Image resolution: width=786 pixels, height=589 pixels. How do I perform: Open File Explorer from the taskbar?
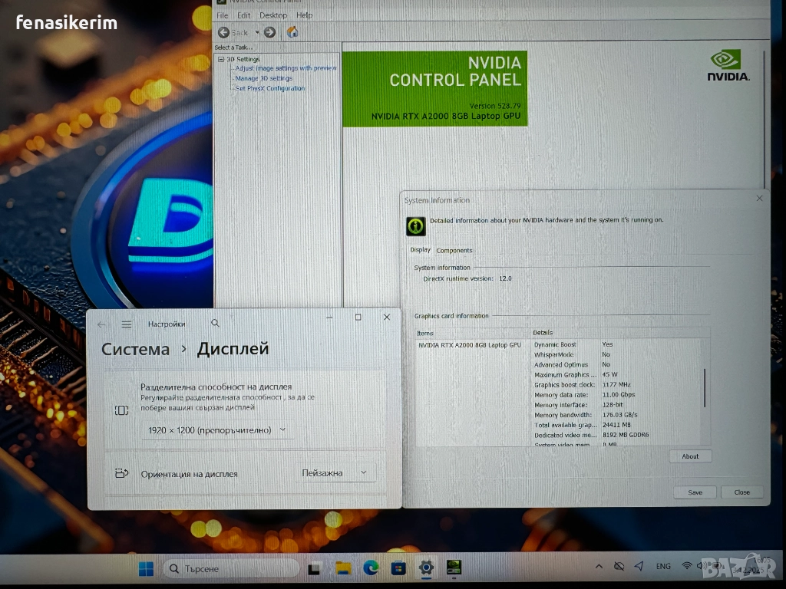(343, 568)
